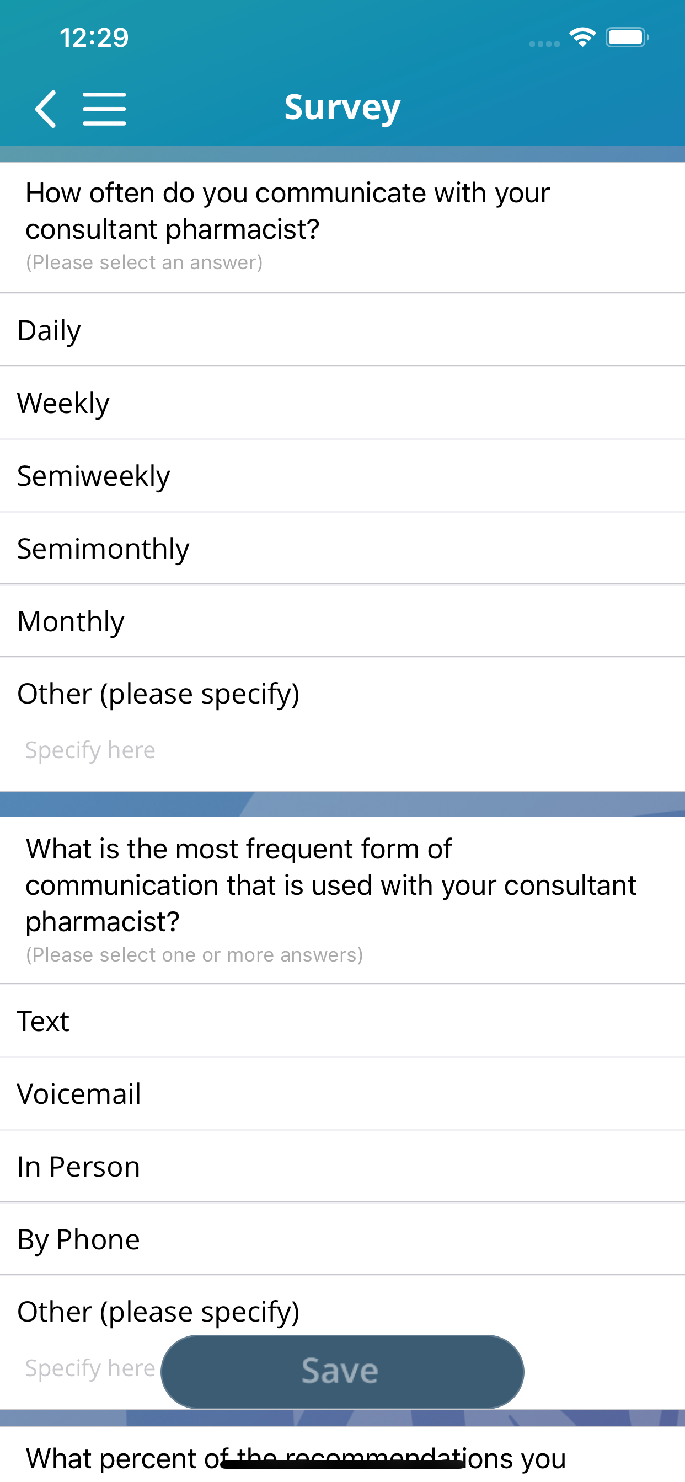Check the By Phone option
685x1482 pixels.
pyautogui.click(x=342, y=1239)
